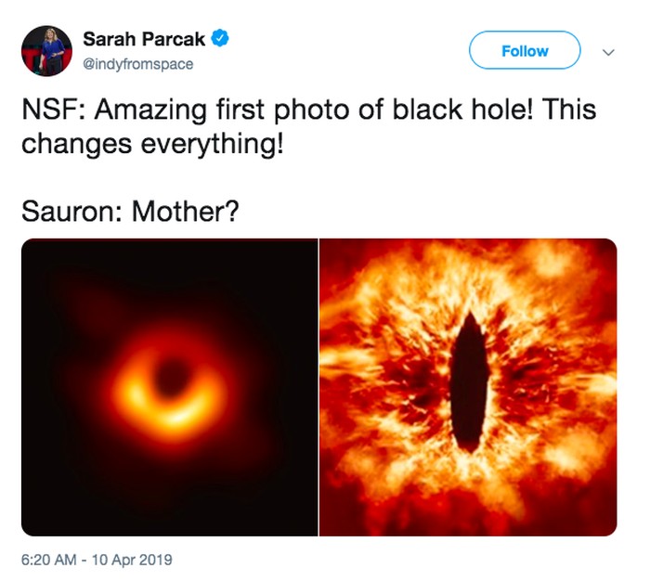This screenshot has height=581, width=650.
Task: Click Sarah Parcak's profile avatar
Action: point(47,50)
